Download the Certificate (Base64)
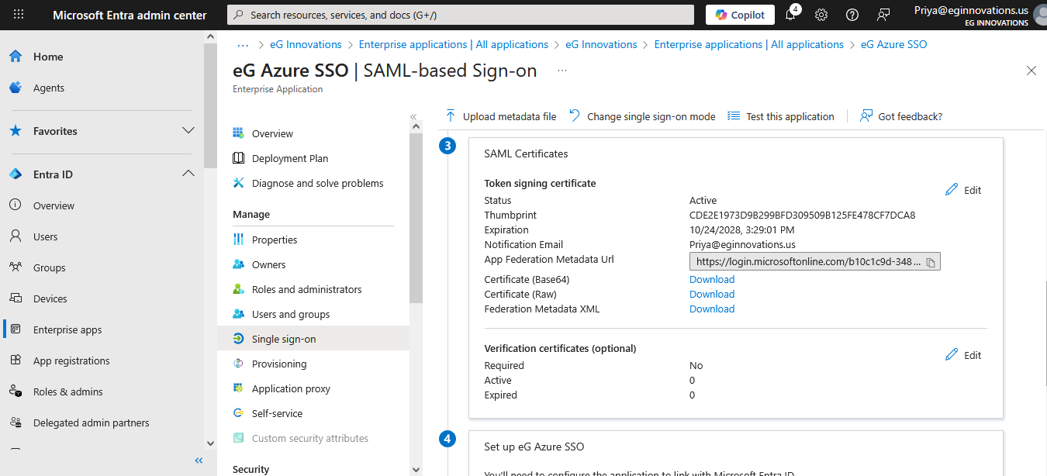 (x=711, y=279)
